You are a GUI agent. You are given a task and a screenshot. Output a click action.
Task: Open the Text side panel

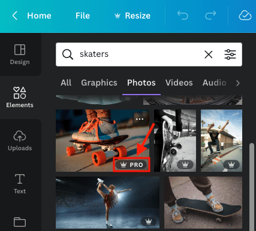click(20, 184)
